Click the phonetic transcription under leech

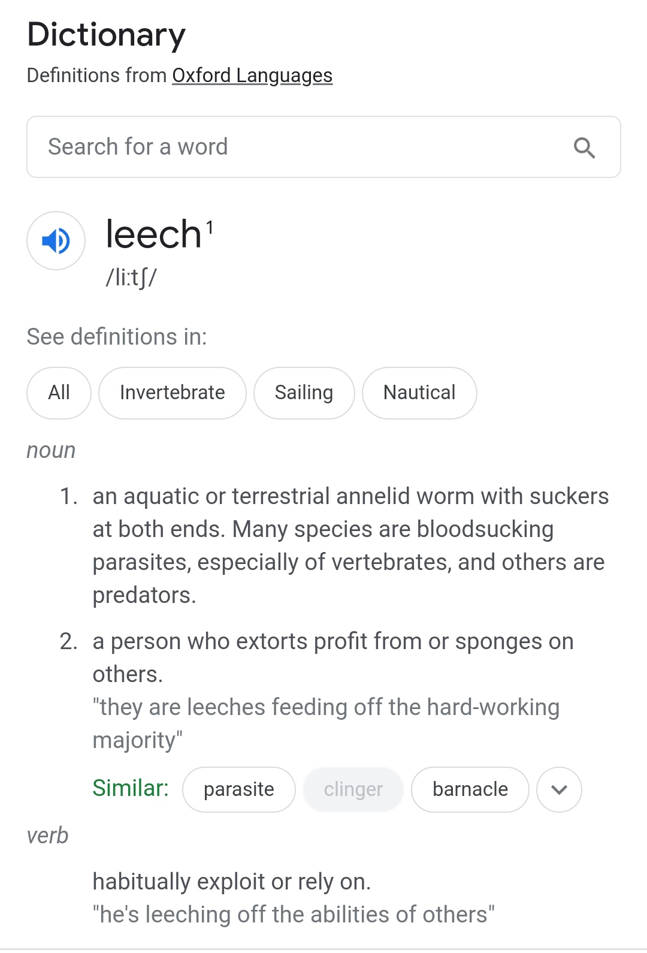pos(131,278)
